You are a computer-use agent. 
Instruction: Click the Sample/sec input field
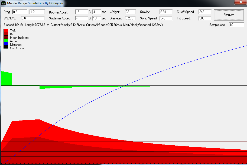[236, 25]
